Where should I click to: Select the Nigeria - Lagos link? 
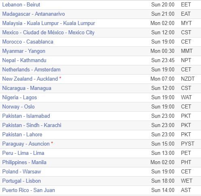coord(19,98)
